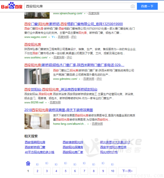Expand dropdown arrow beside home.fang.com link
Viewport: 164px width, 178px height.
click(x=88, y=124)
